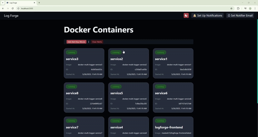Click the Chrome profile avatar icon
The height and width of the screenshot is (137, 258).
click(x=250, y=8)
